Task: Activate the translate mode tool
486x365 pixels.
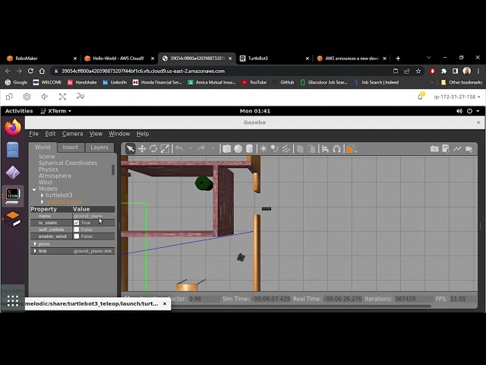Action: pyautogui.click(x=142, y=149)
